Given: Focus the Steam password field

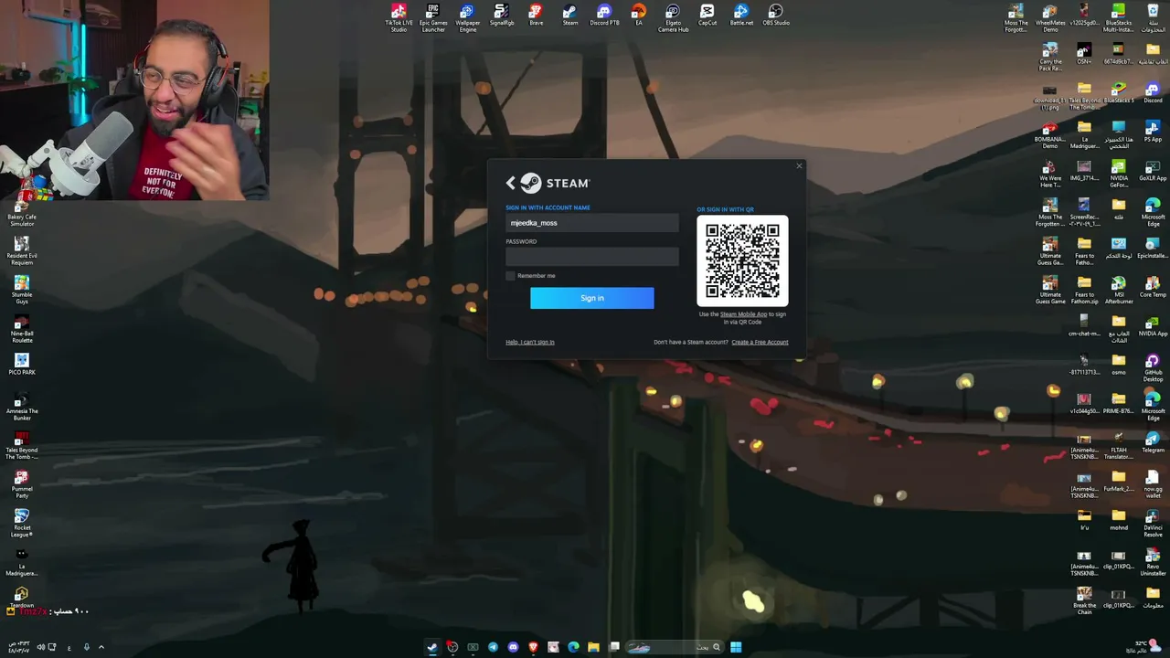Looking at the screenshot, I should click(x=592, y=257).
